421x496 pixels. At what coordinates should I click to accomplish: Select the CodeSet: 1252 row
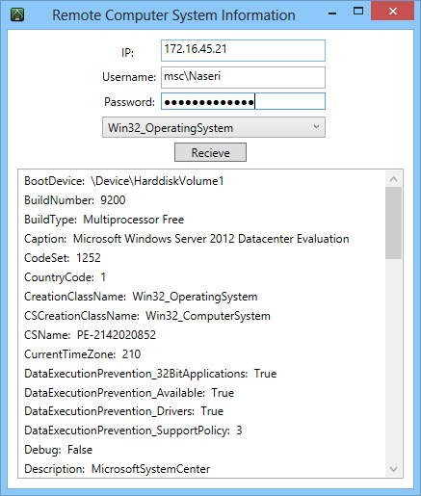pos(63,258)
